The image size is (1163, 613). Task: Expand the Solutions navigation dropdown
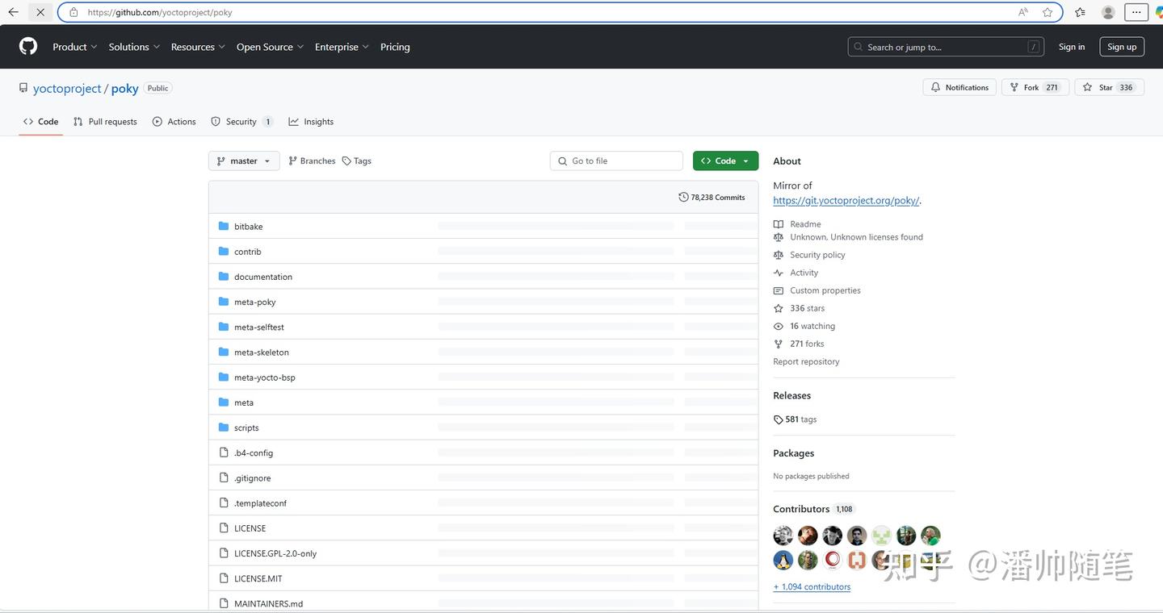[134, 47]
